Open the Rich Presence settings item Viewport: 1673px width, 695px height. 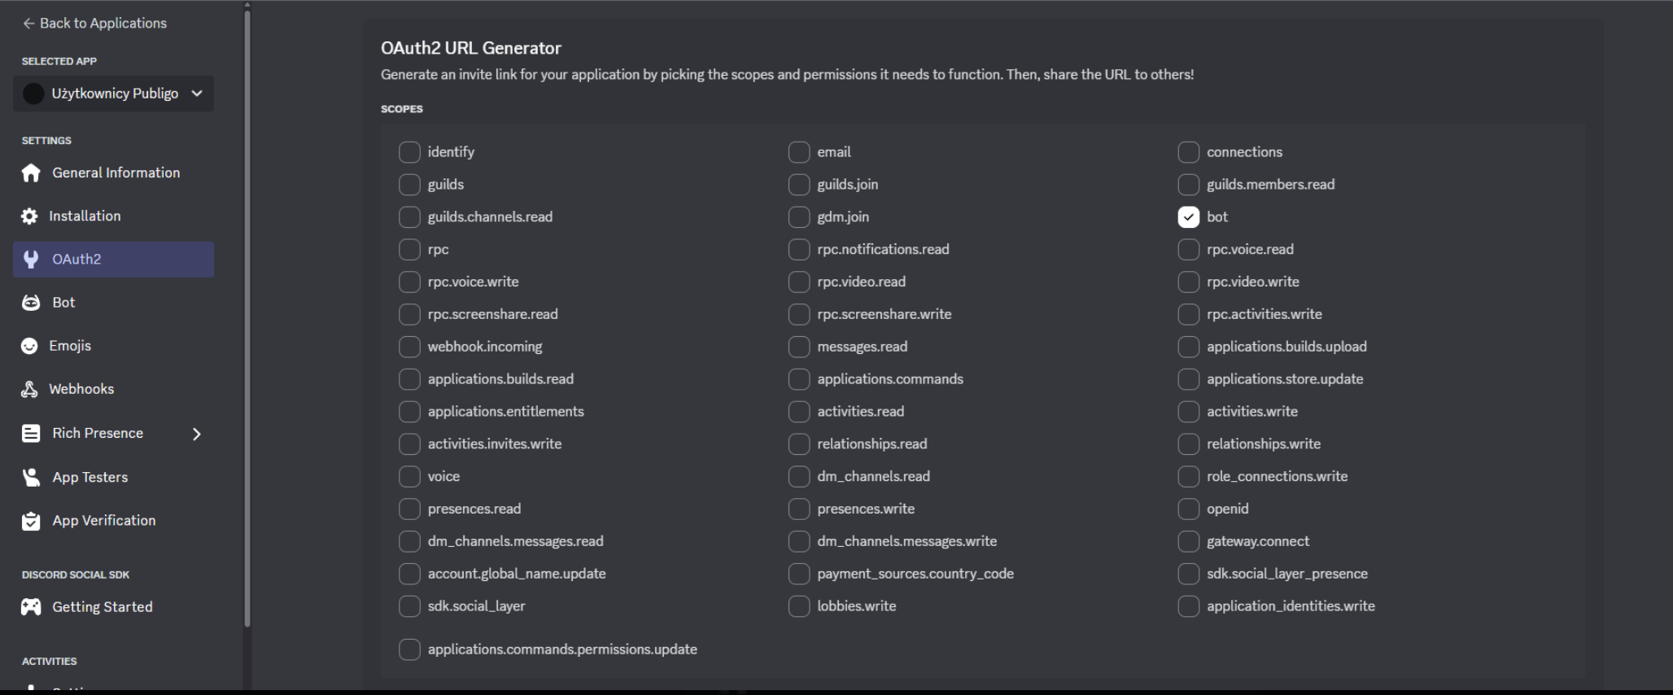coord(98,433)
